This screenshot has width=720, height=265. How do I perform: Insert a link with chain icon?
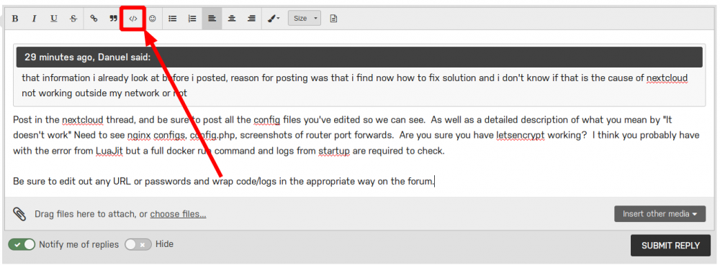click(94, 19)
